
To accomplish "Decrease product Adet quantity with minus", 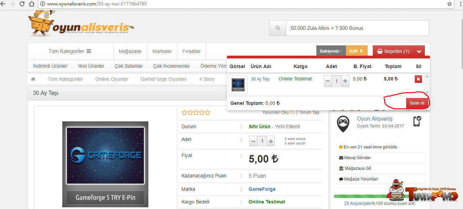I will tap(253, 141).
